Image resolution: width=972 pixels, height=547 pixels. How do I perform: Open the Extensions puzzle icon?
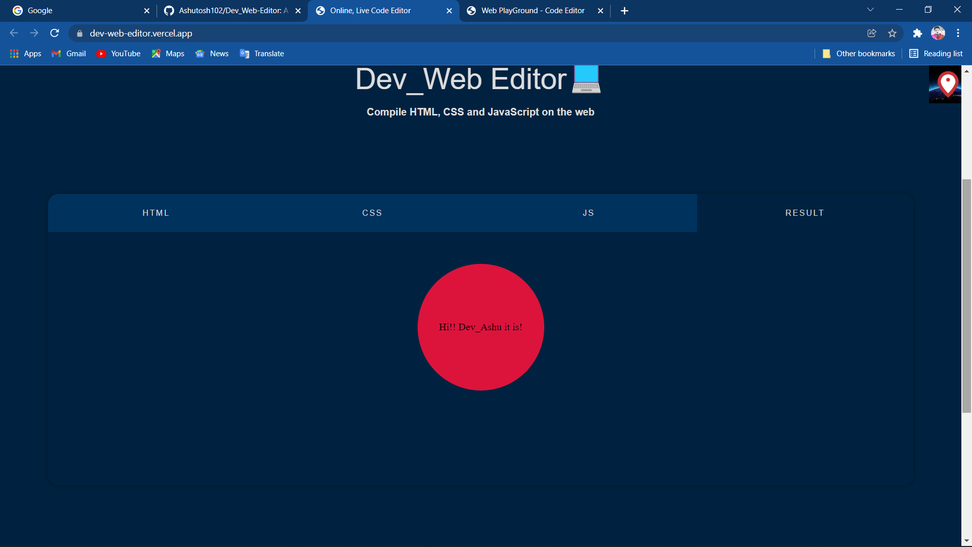tap(917, 33)
